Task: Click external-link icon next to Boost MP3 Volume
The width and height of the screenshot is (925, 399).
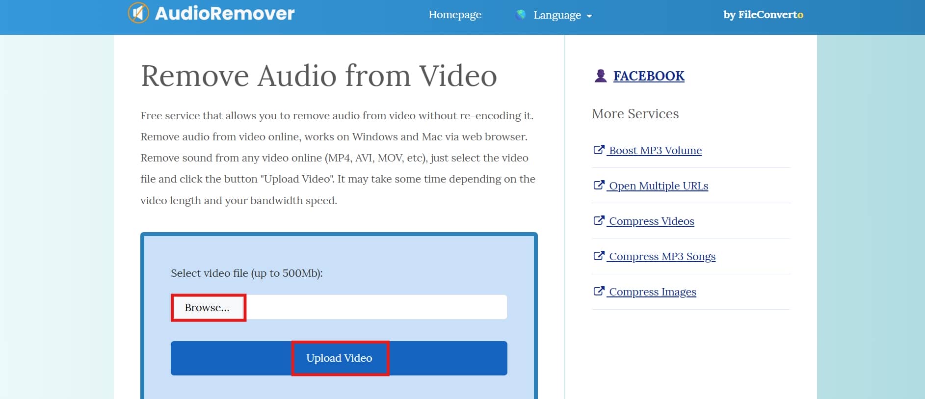Action: point(599,150)
